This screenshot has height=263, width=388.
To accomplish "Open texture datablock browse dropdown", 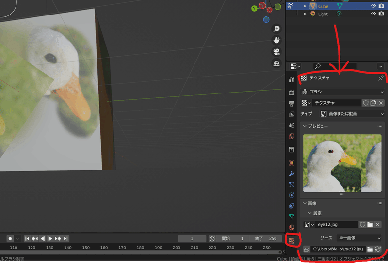I will click(306, 103).
